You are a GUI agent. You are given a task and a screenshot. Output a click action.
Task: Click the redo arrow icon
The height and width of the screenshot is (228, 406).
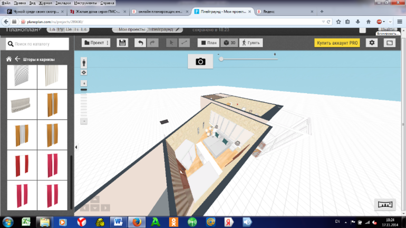click(x=152, y=43)
